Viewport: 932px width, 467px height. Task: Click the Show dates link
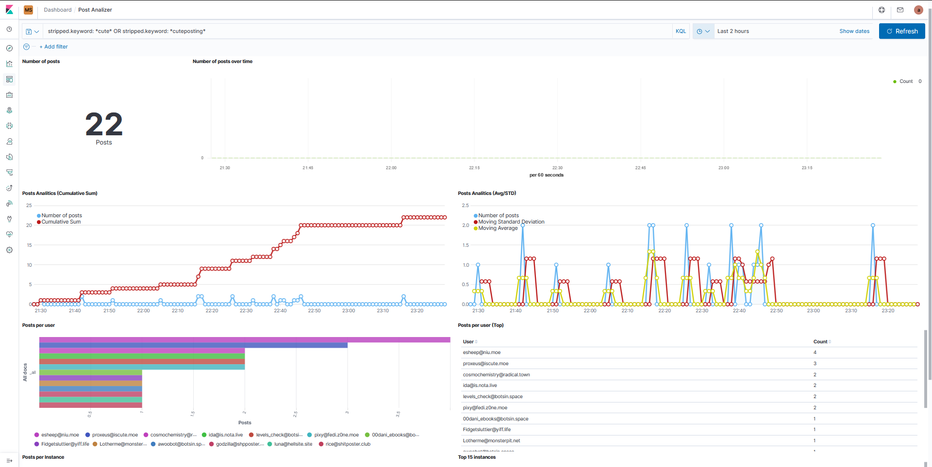coord(854,31)
